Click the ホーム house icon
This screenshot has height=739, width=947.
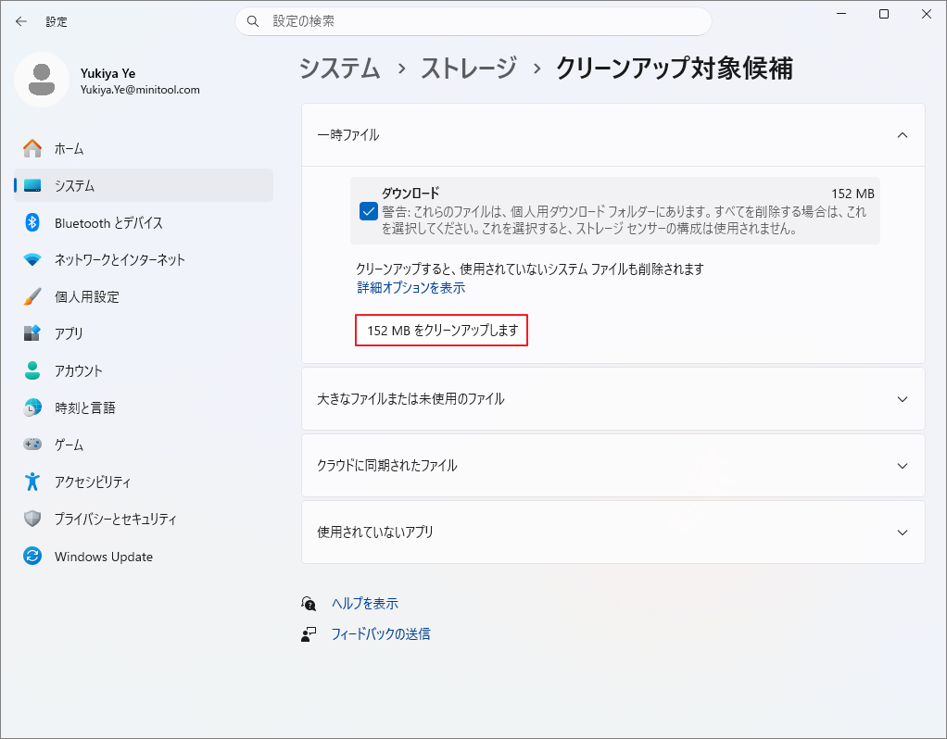coord(32,148)
